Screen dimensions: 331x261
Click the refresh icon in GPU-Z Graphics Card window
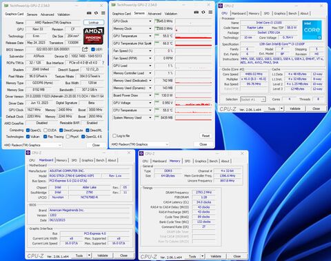[96, 13]
